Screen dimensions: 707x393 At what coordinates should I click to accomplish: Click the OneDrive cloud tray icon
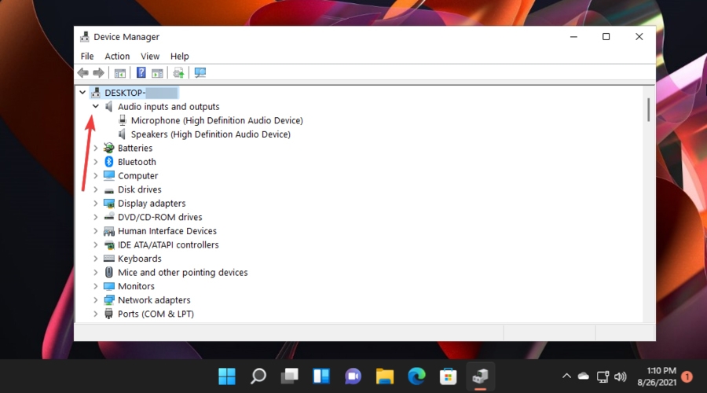pyautogui.click(x=584, y=376)
